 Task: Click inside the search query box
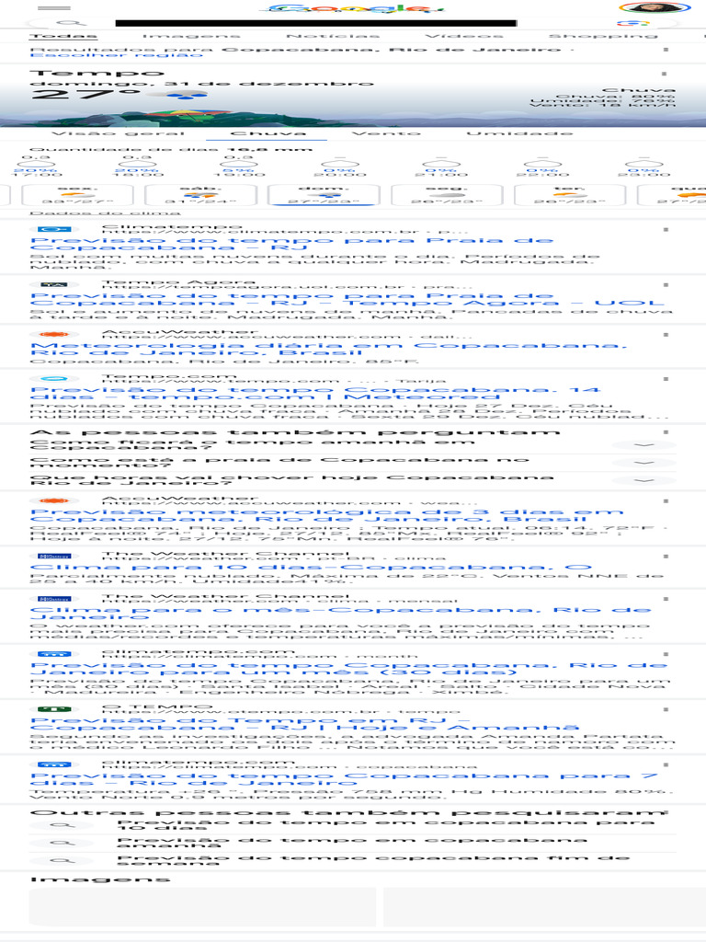pos(316,23)
